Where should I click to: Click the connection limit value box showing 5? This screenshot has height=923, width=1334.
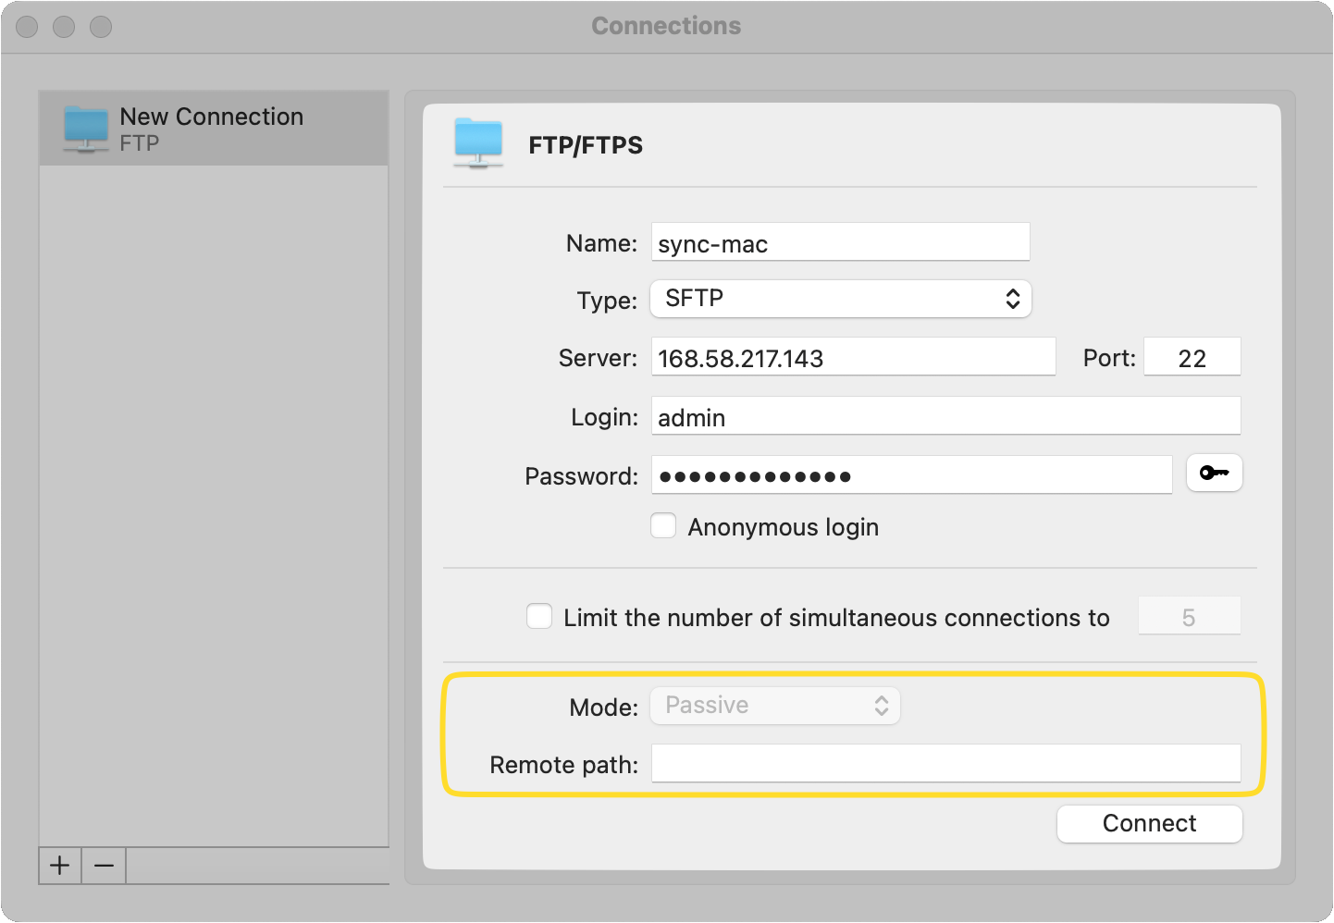[x=1190, y=615]
